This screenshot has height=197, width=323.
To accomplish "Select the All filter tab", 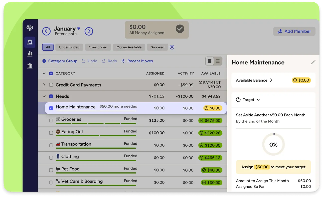I will pyautogui.click(x=48, y=47).
